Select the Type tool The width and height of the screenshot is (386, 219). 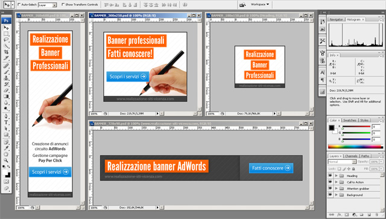coord(6,122)
